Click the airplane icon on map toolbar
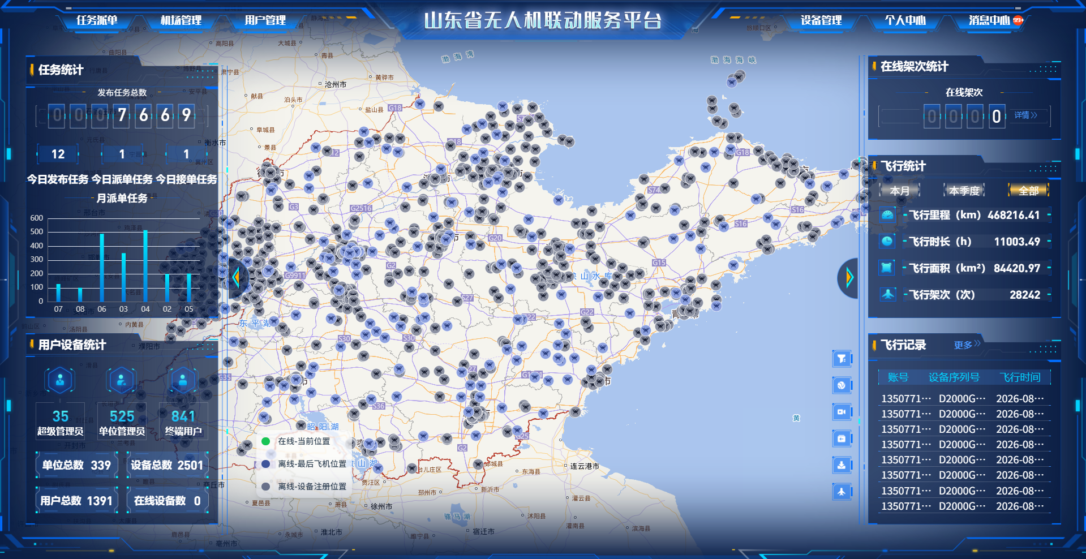Screen dimensions: 1086x559 point(842,492)
